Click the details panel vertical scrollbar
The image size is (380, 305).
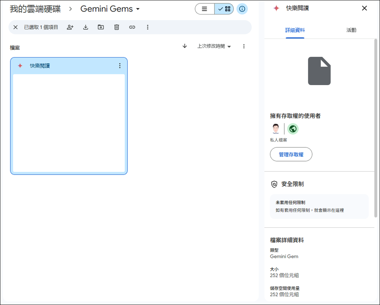376,128
